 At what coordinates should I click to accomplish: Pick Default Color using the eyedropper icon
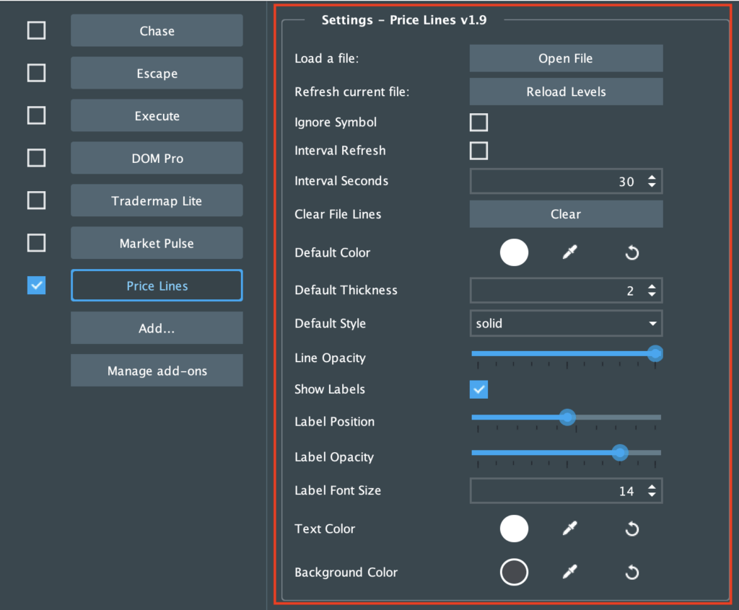[x=569, y=252]
